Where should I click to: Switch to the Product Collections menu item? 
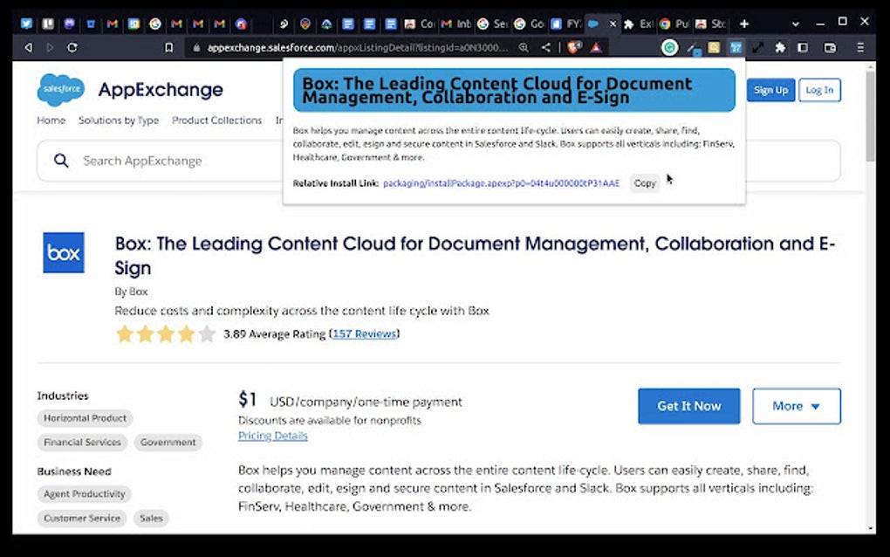coord(216,120)
